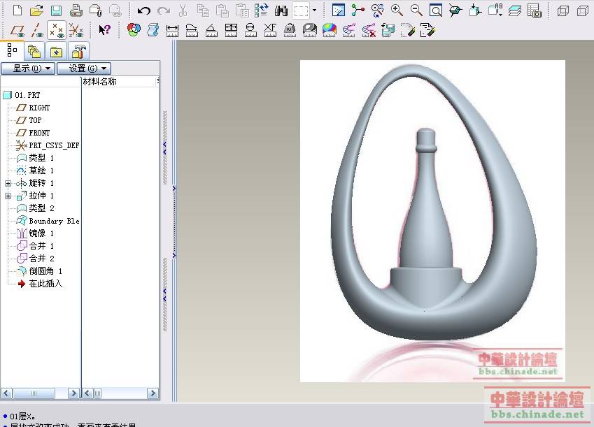
Task: Choose the Diameter measurement tool
Action: point(250,30)
